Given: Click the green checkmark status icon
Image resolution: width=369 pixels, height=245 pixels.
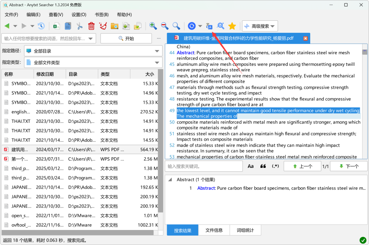Looking at the screenshot, I should (x=363, y=240).
